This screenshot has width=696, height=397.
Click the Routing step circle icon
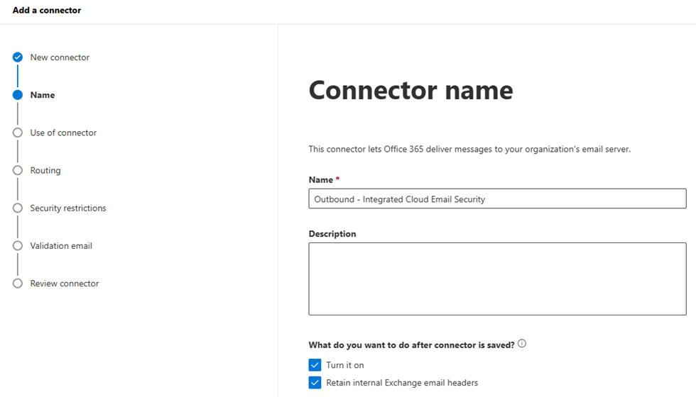coord(18,170)
